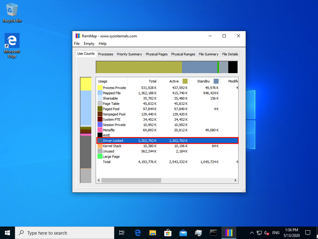The height and width of the screenshot is (239, 318).
Task: Open the Mail app in taskbar
Action: pos(183,233)
